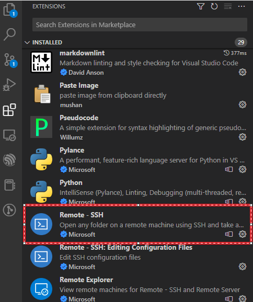Image resolution: width=253 pixels, height=302 pixels.
Task: Open the Remote Explorer extension manage gear
Action: (243, 298)
